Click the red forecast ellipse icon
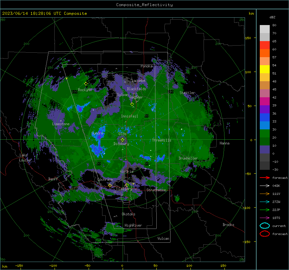289x270 pixels. 265,234
